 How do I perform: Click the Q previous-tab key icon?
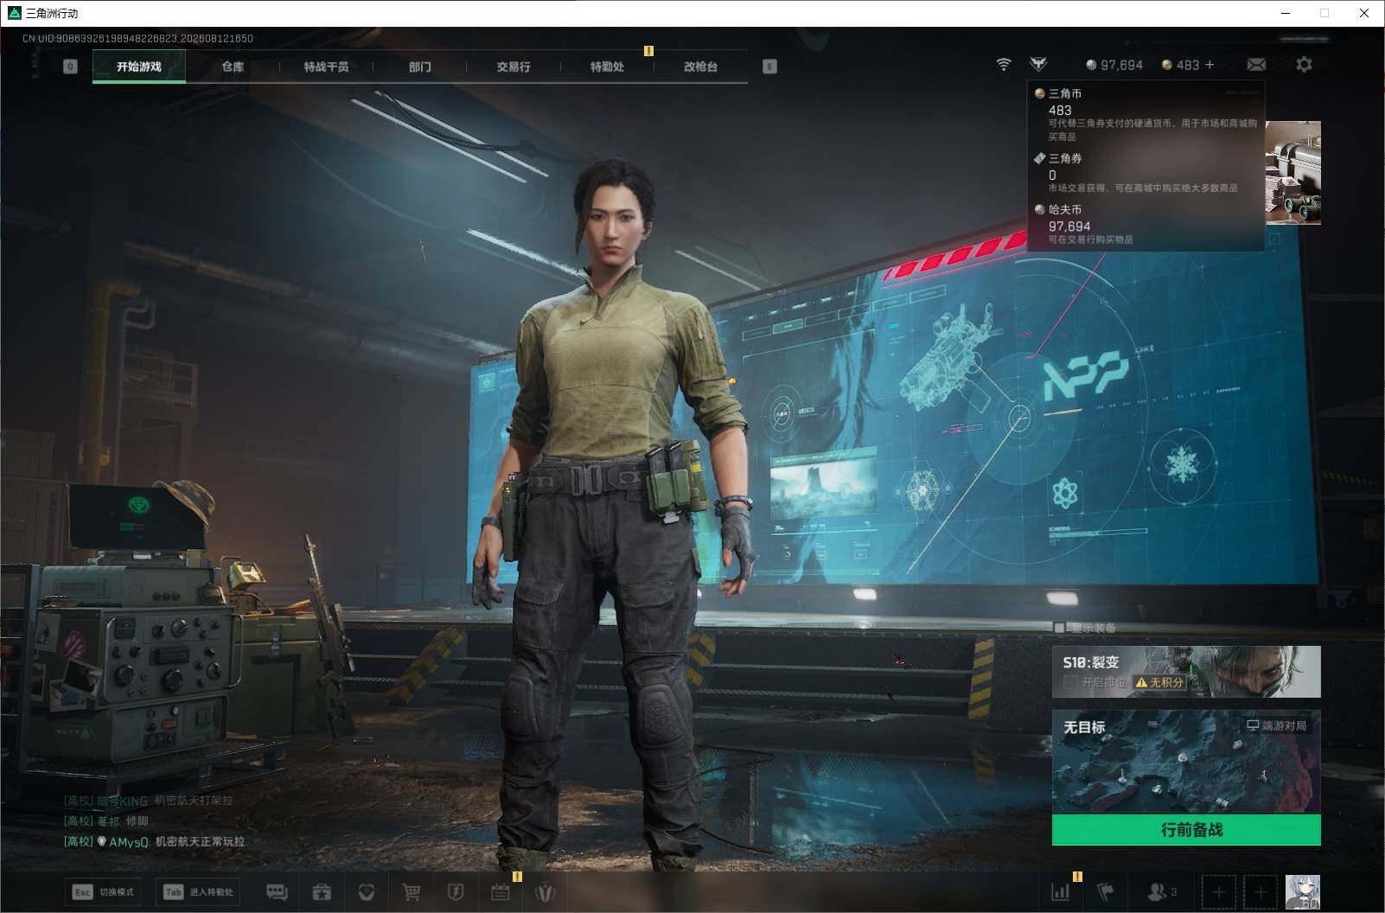71,67
